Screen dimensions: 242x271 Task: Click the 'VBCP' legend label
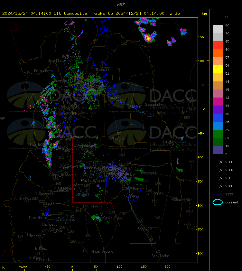pos(229,162)
